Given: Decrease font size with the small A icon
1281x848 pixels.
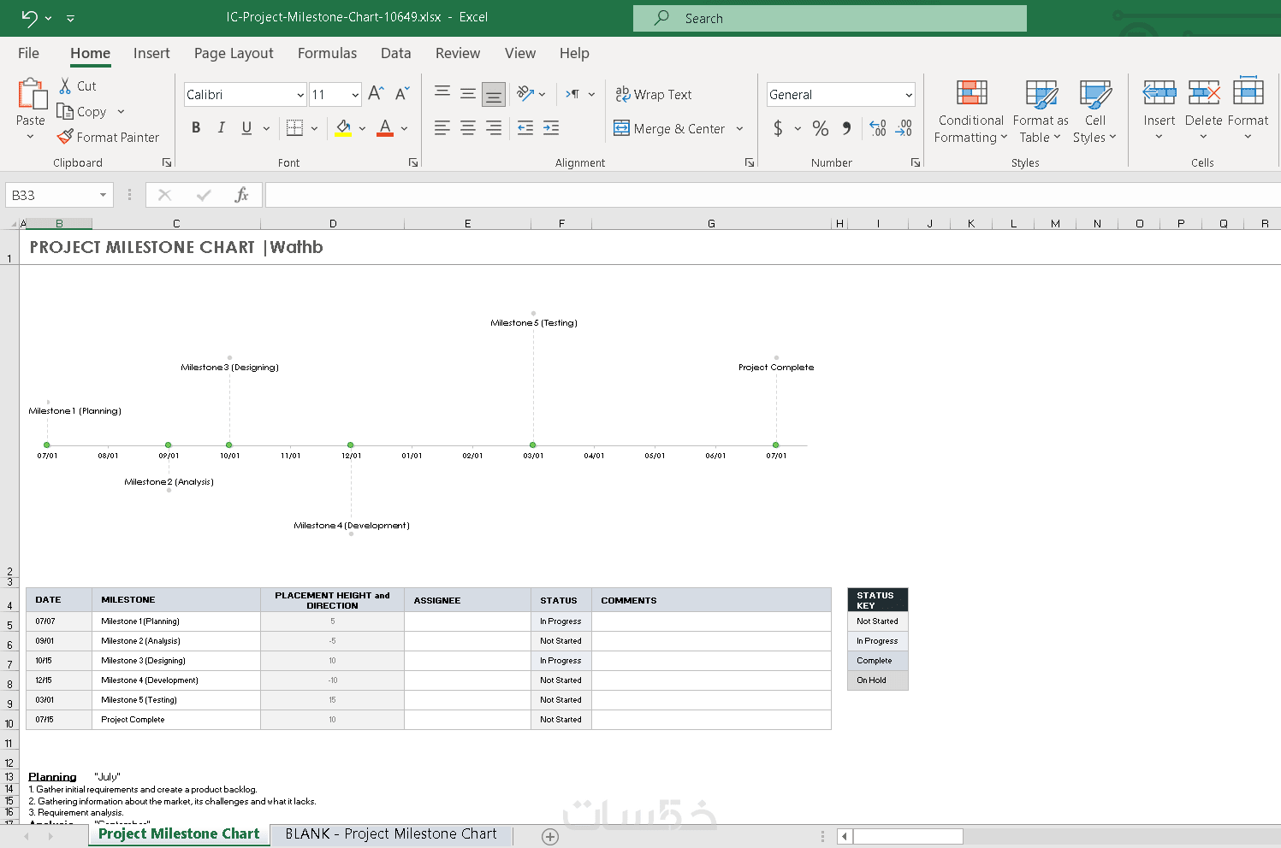Looking at the screenshot, I should coord(402,93).
